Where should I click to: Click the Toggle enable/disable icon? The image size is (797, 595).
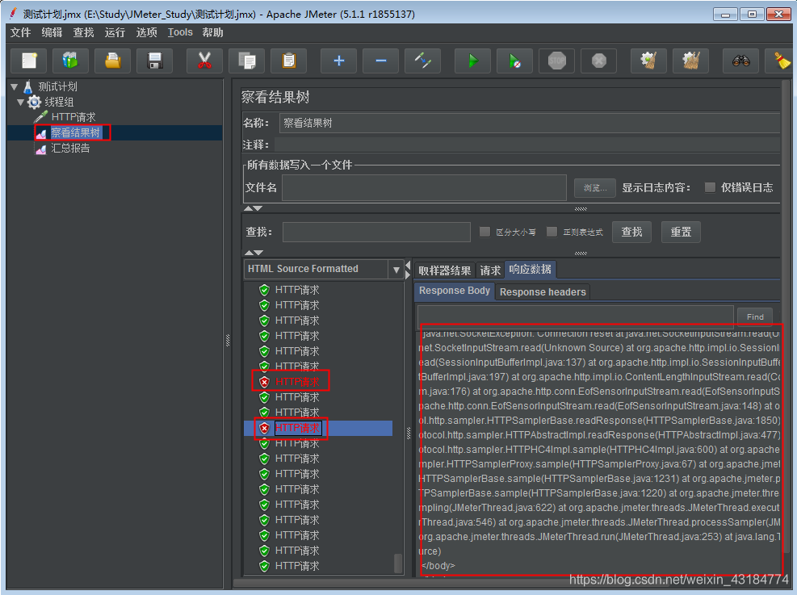422,61
